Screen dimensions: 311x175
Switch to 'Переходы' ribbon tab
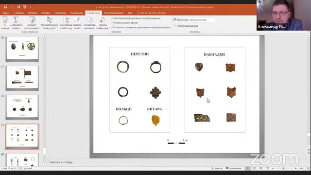click(x=60, y=13)
